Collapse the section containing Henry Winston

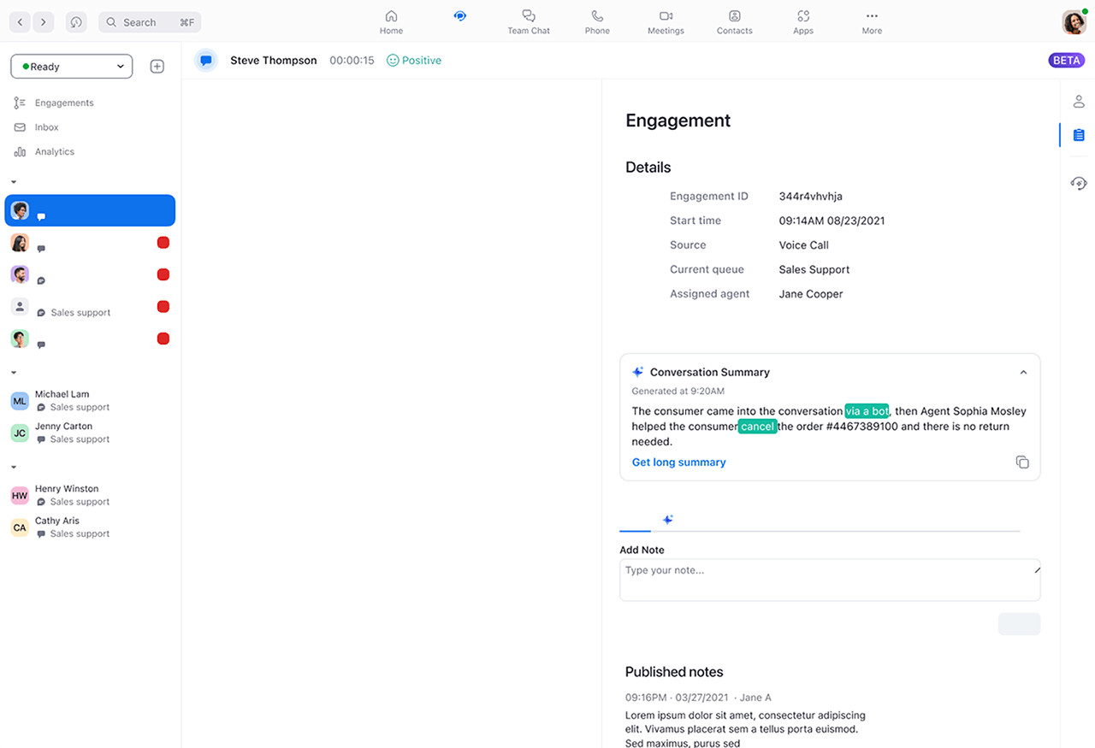coord(14,468)
